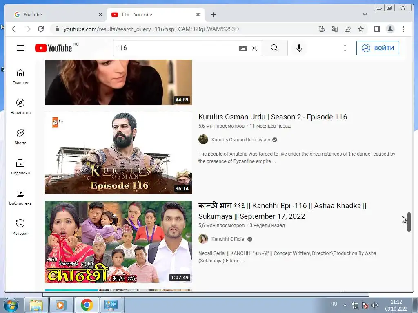The image size is (418, 313).
Task: Open the Kanchhi Official channel
Action: tap(228, 239)
